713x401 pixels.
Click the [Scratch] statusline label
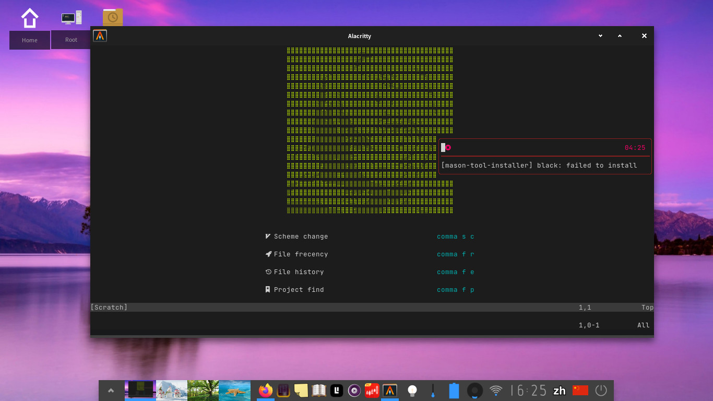(x=109, y=308)
